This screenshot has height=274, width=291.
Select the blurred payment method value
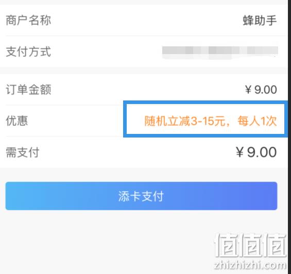pos(220,52)
